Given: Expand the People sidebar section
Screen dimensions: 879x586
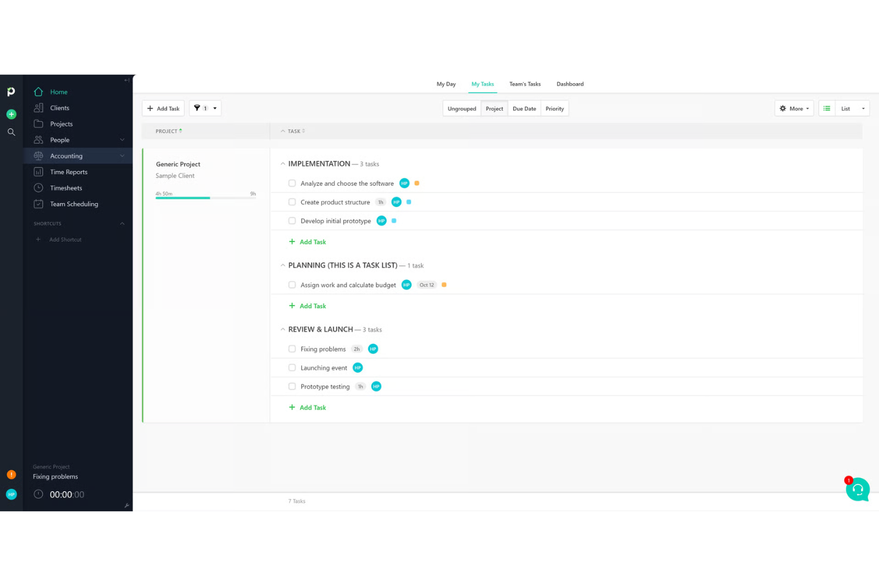Looking at the screenshot, I should coord(122,140).
